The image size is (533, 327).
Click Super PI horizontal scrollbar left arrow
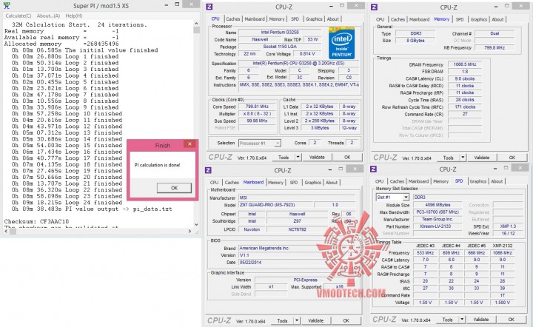click(6, 232)
